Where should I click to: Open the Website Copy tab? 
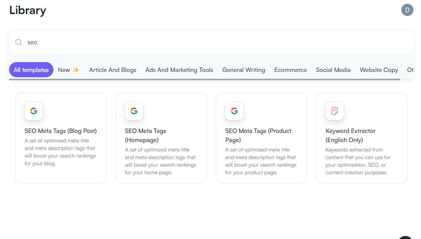tap(379, 70)
